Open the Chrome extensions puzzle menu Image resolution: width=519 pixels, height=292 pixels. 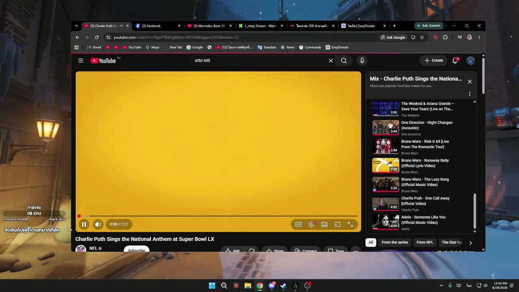click(445, 37)
